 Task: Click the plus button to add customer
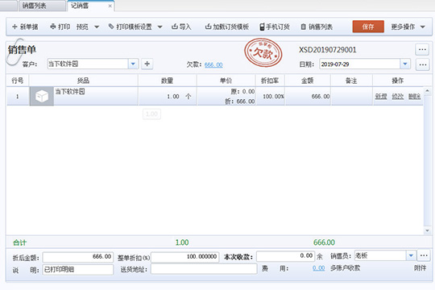(x=147, y=64)
